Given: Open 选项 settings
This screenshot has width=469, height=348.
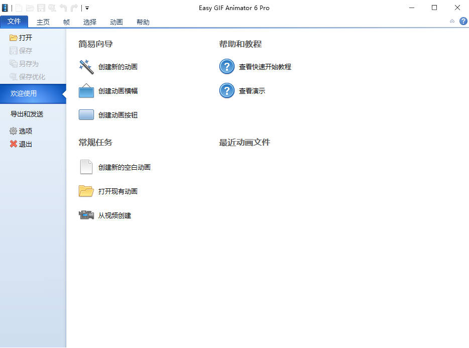Looking at the screenshot, I should click(26, 131).
